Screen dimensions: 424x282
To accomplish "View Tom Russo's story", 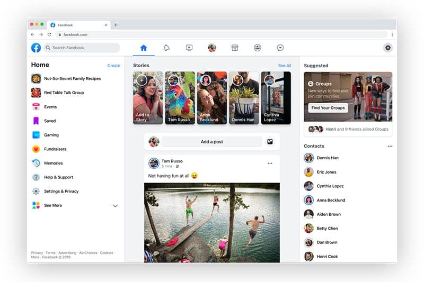I will tap(180, 98).
